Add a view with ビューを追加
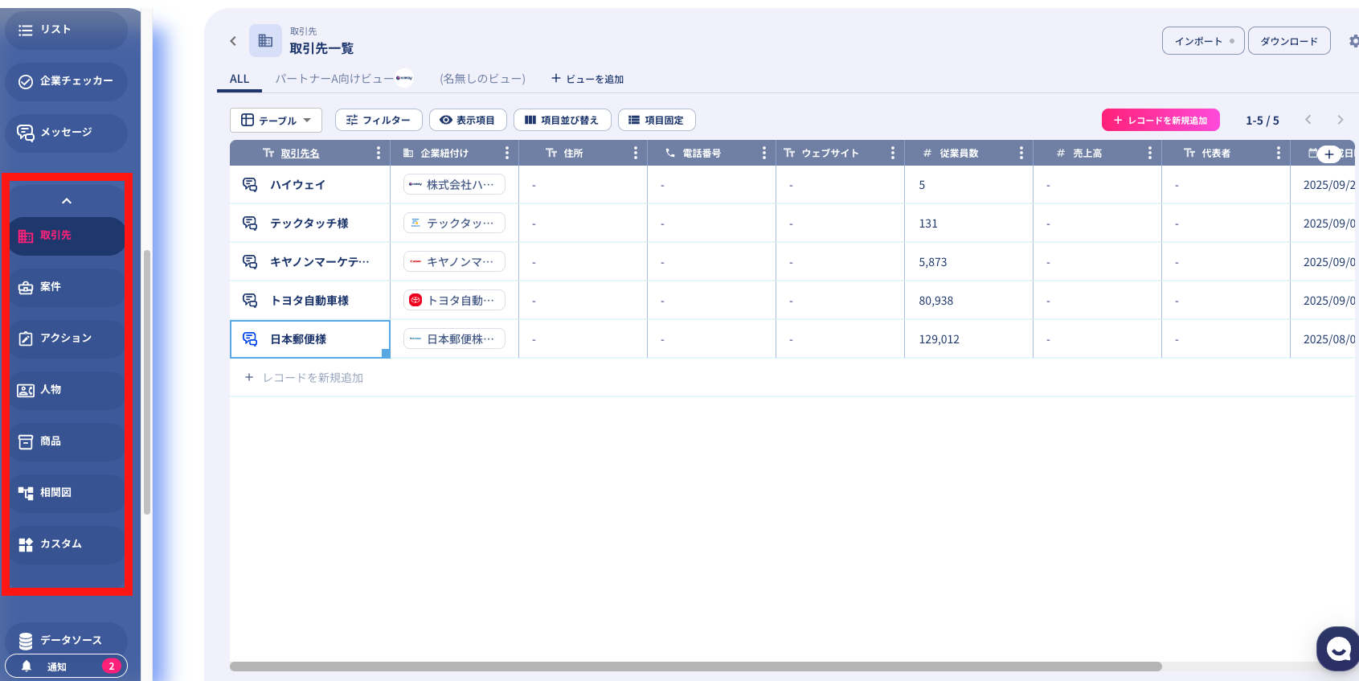The image size is (1359, 681). click(587, 79)
